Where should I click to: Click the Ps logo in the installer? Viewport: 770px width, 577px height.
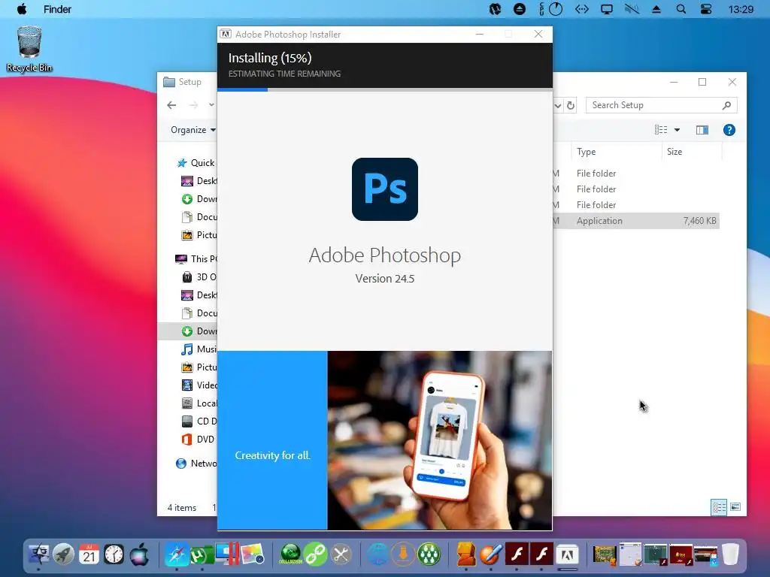point(385,189)
